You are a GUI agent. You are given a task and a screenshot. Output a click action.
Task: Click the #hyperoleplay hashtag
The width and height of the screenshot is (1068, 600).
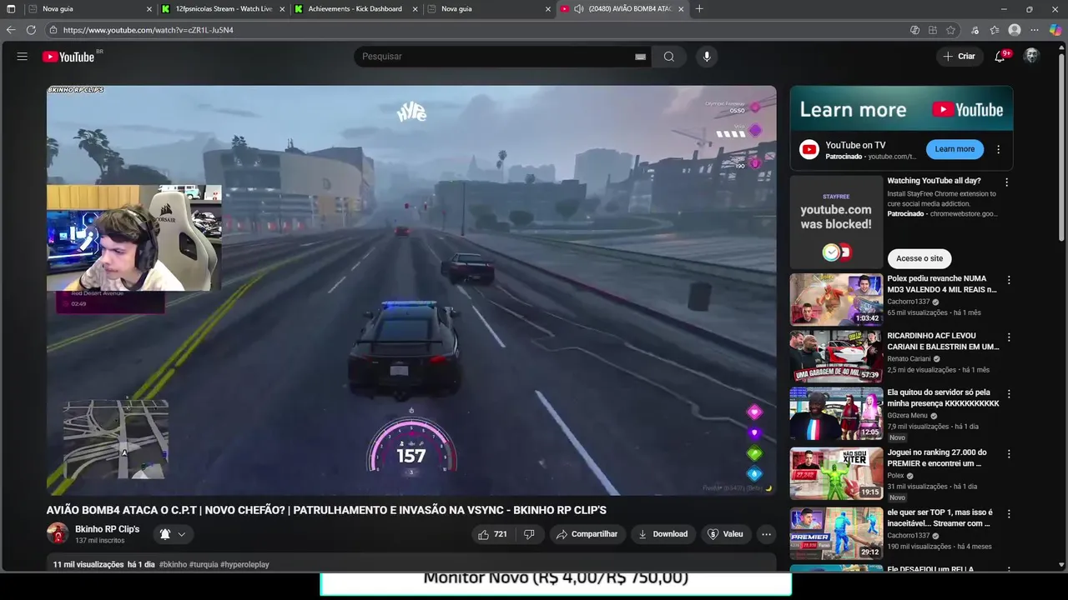(244, 564)
